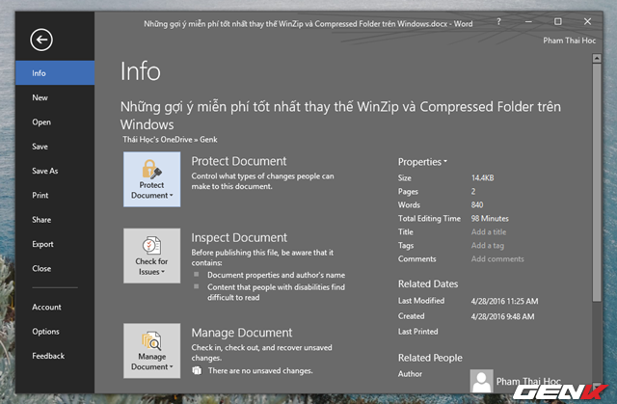Click 'There are no unsaved changes' text
The height and width of the screenshot is (404, 617).
pos(260,370)
